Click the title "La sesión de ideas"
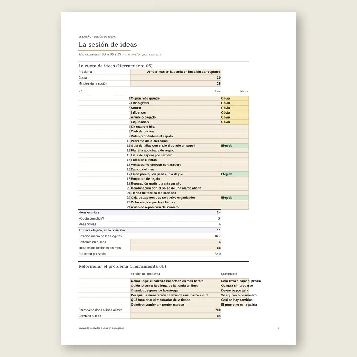Viewport: 357px width, 357px height. point(107,44)
